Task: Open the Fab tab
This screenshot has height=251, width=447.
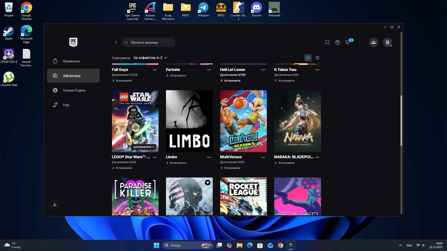Action: (x=73, y=105)
